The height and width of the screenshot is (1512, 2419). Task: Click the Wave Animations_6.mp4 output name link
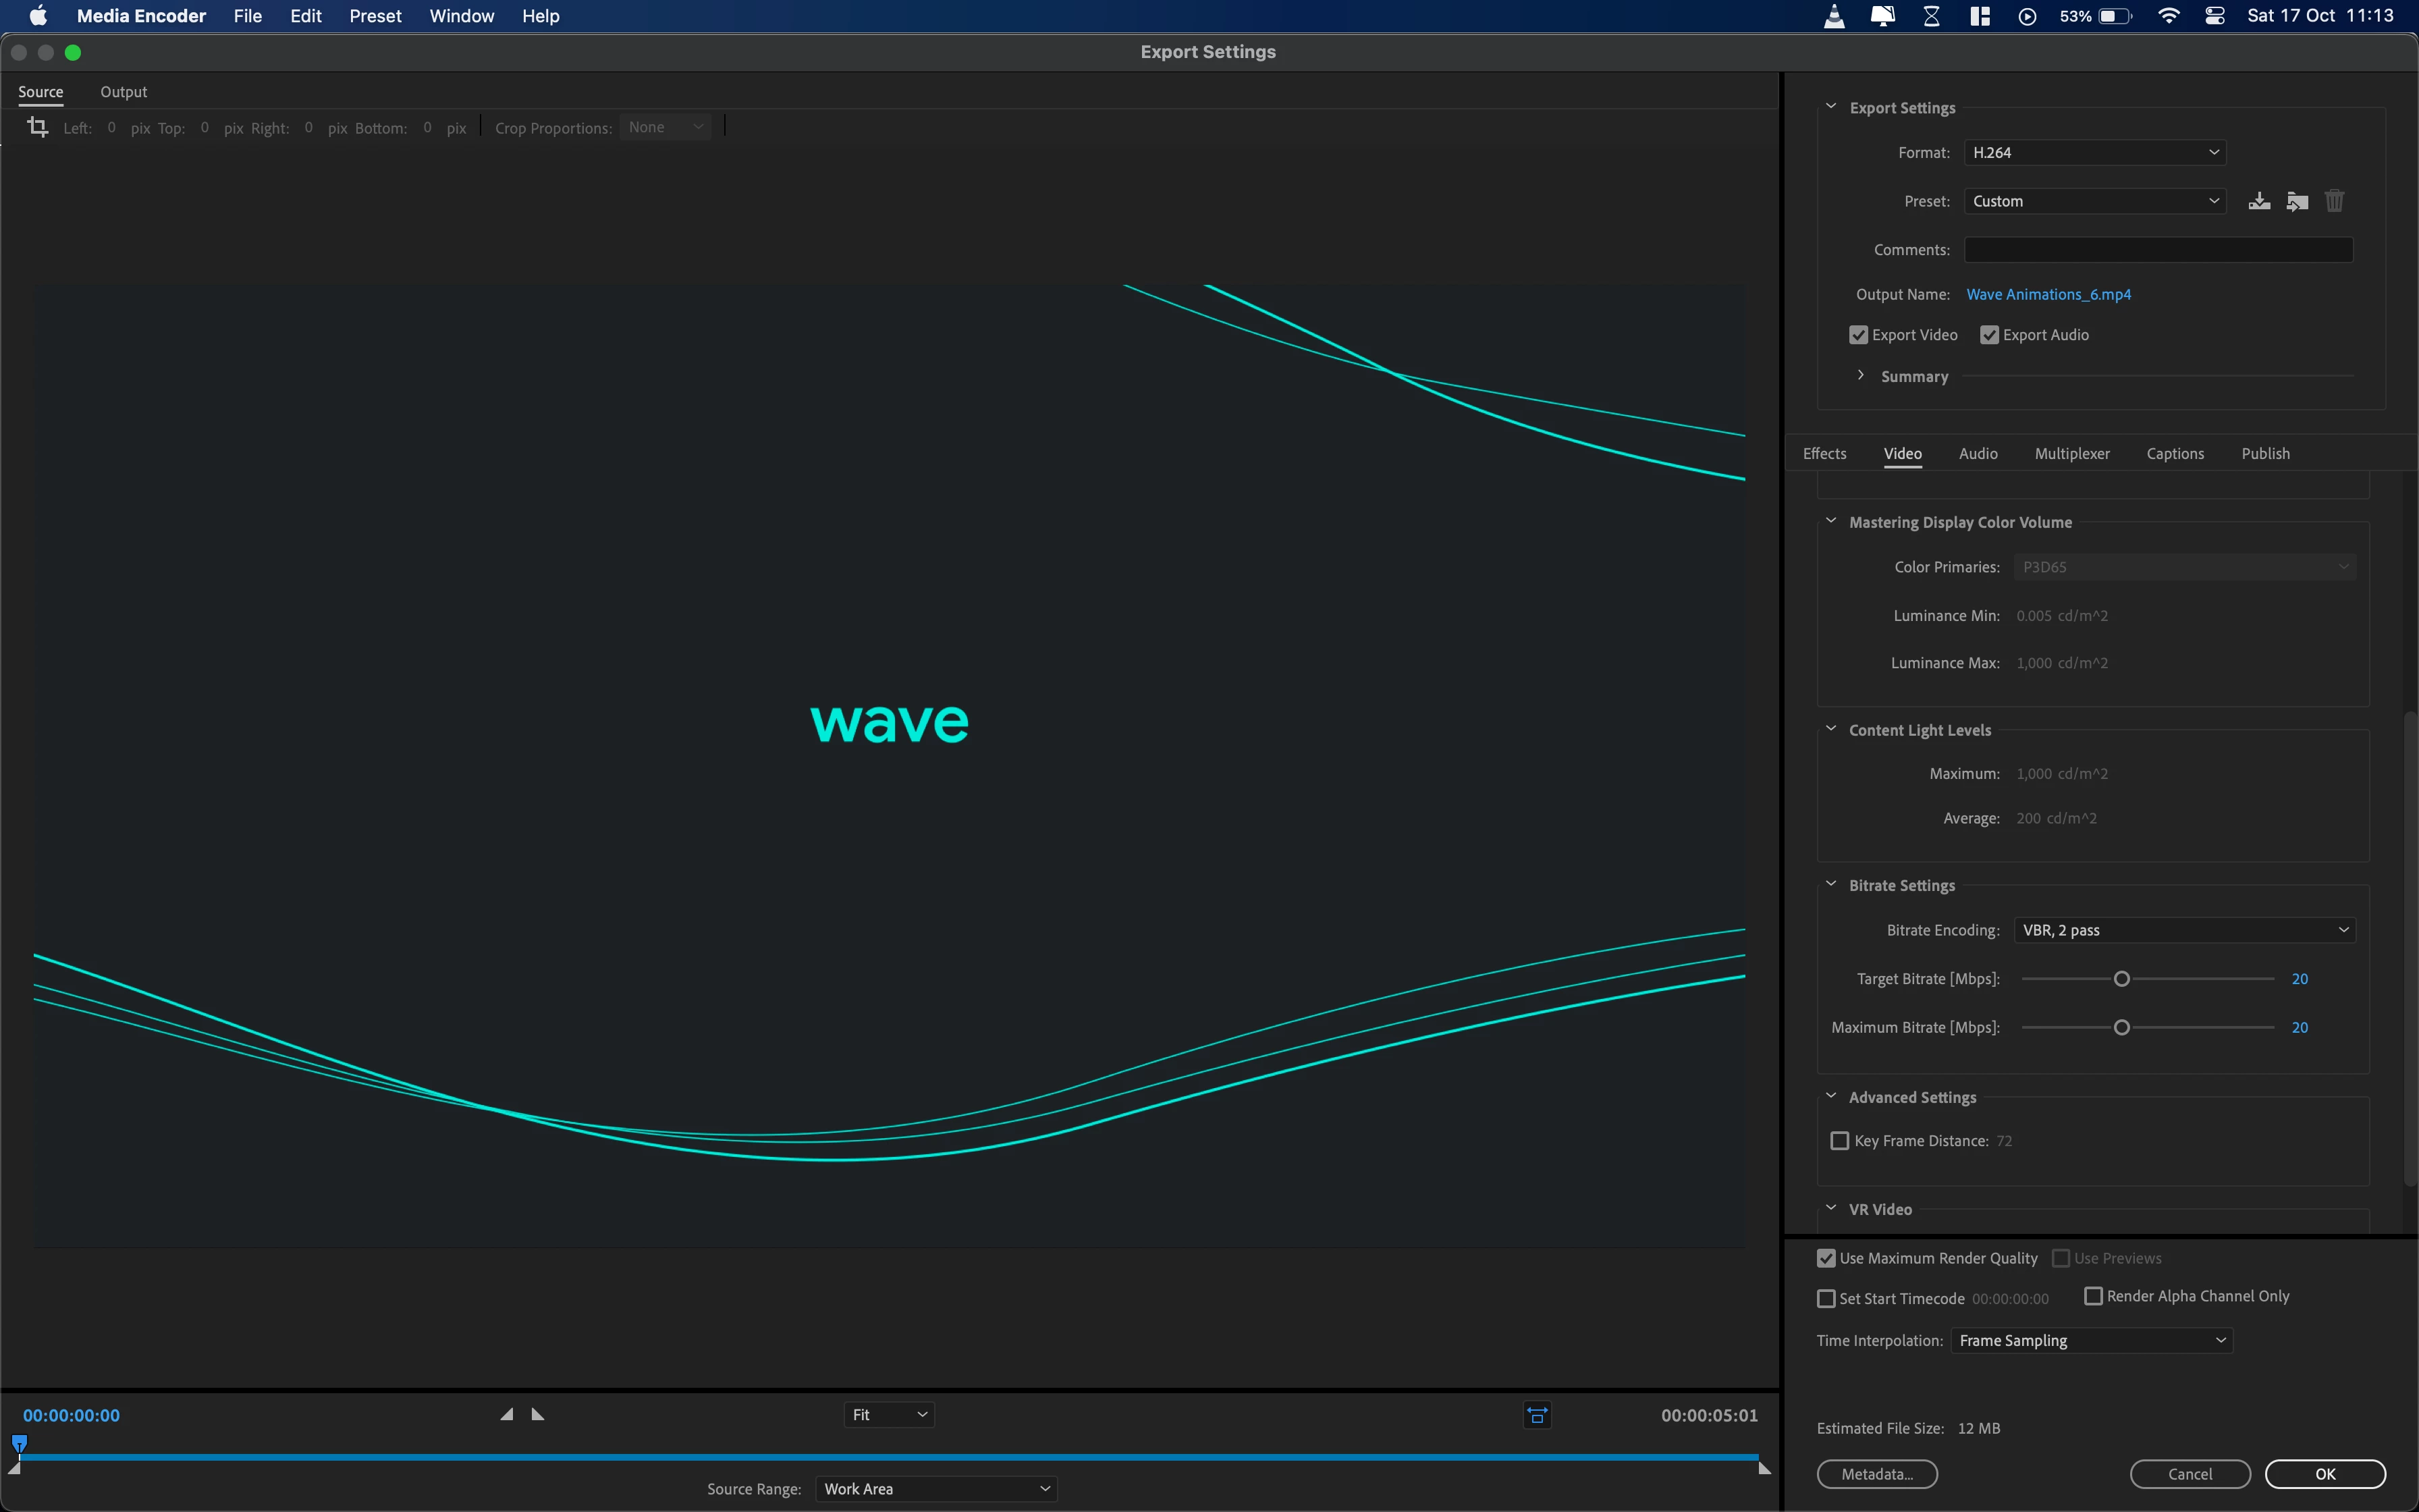coord(2048,294)
